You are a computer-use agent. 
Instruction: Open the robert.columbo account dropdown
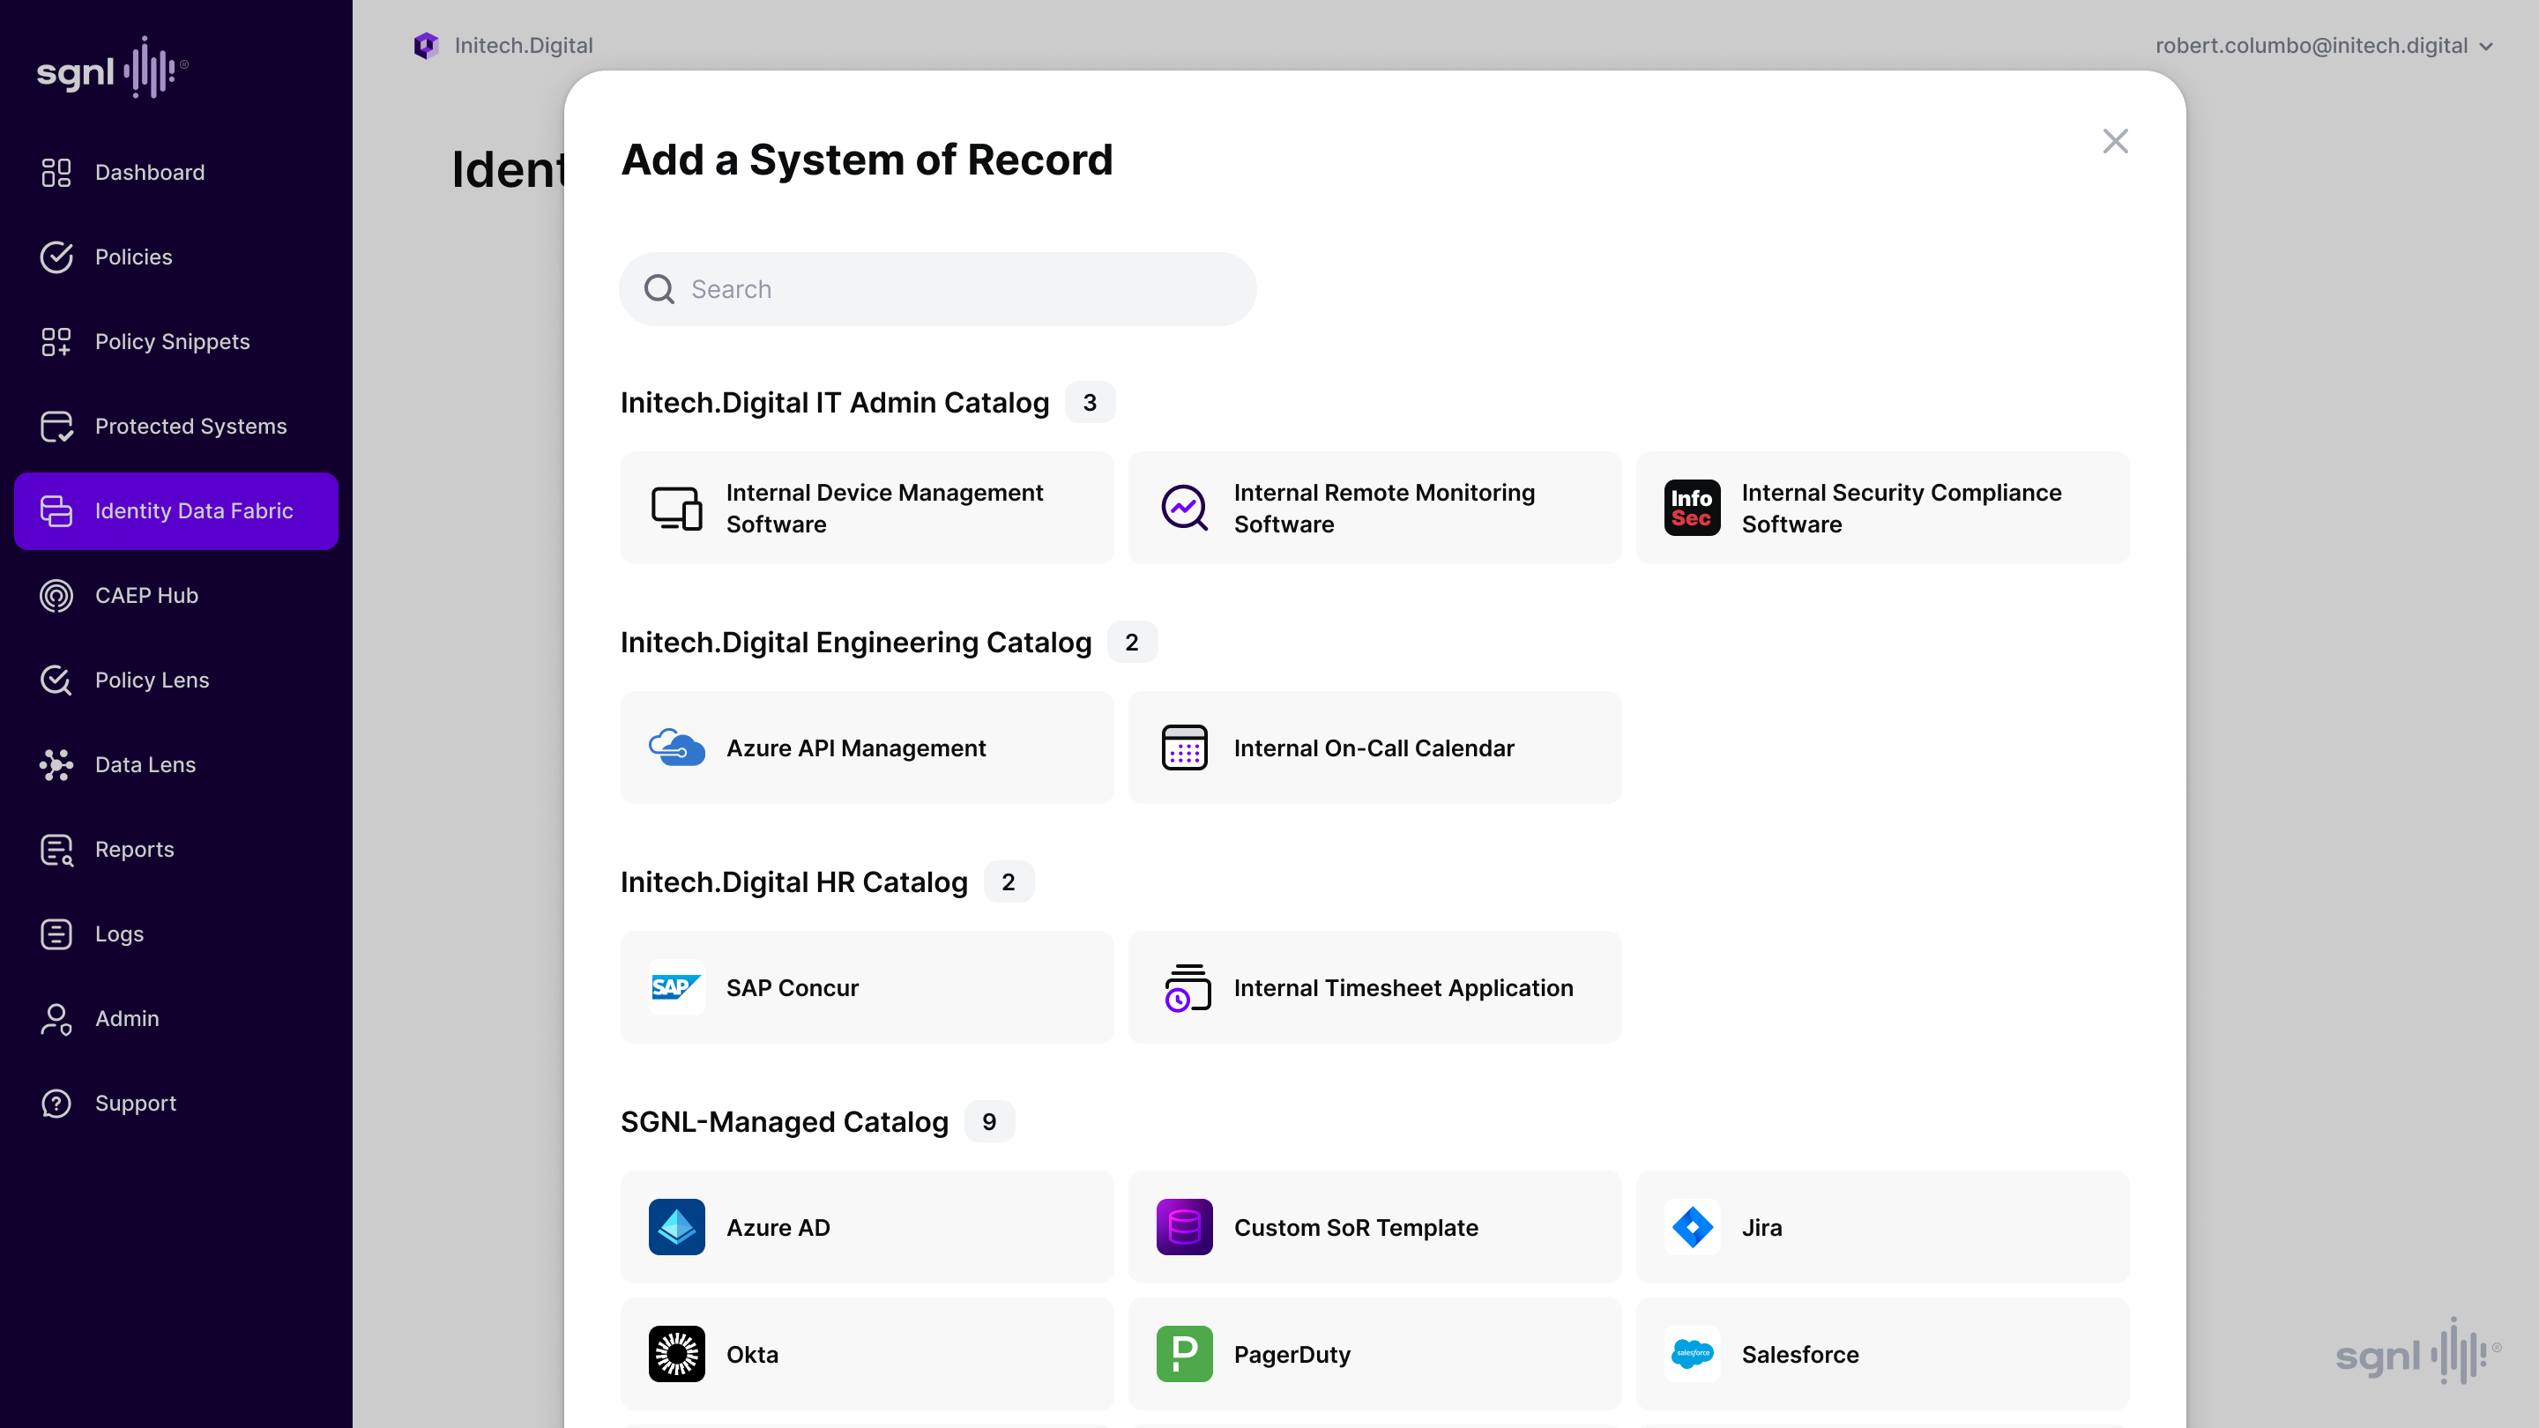tap(2323, 45)
